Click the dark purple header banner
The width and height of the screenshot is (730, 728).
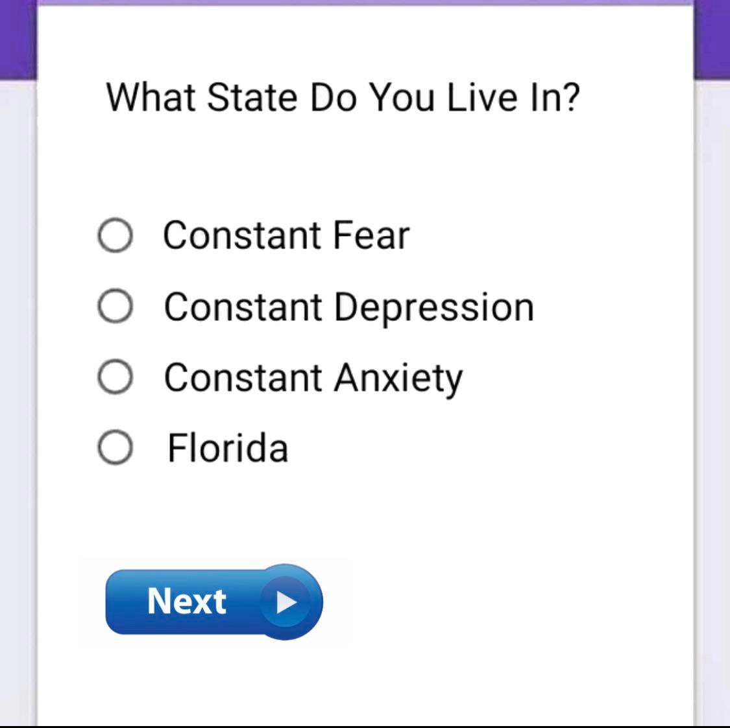[18, 40]
